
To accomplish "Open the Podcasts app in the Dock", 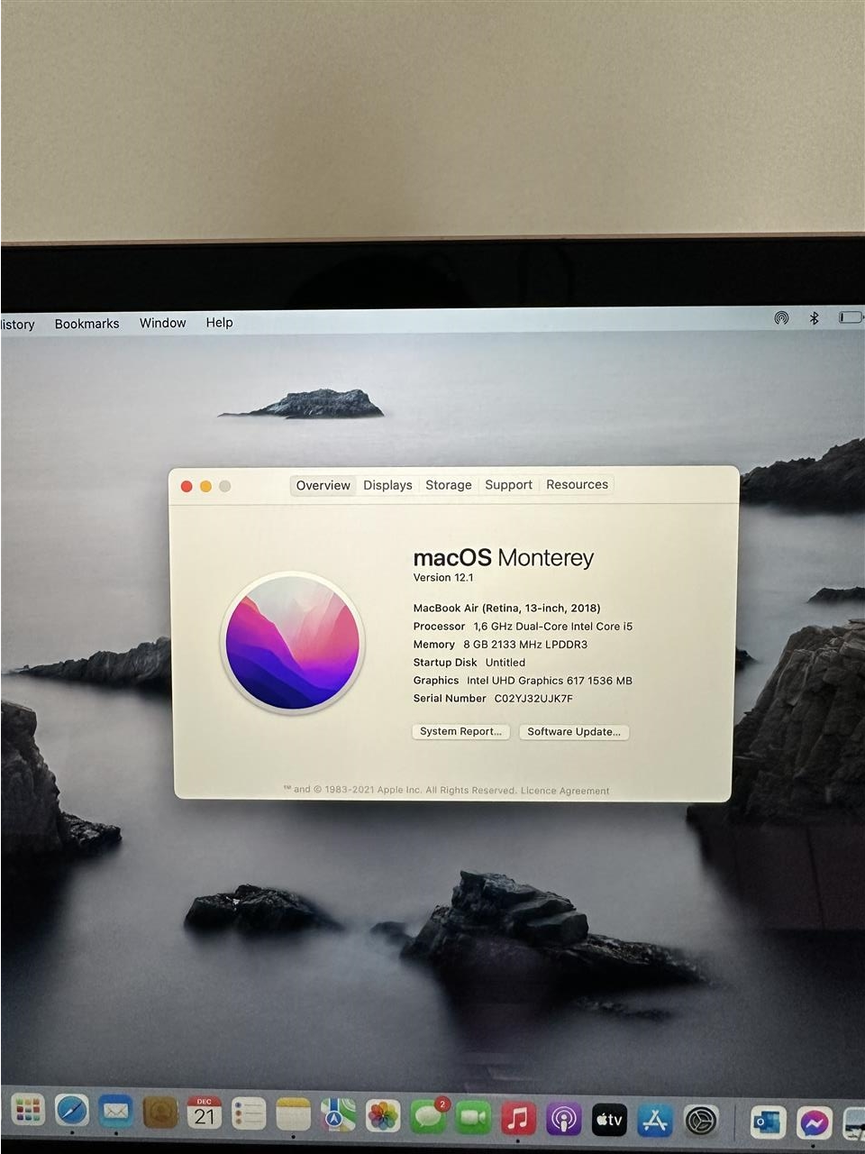I will pyautogui.click(x=564, y=1120).
